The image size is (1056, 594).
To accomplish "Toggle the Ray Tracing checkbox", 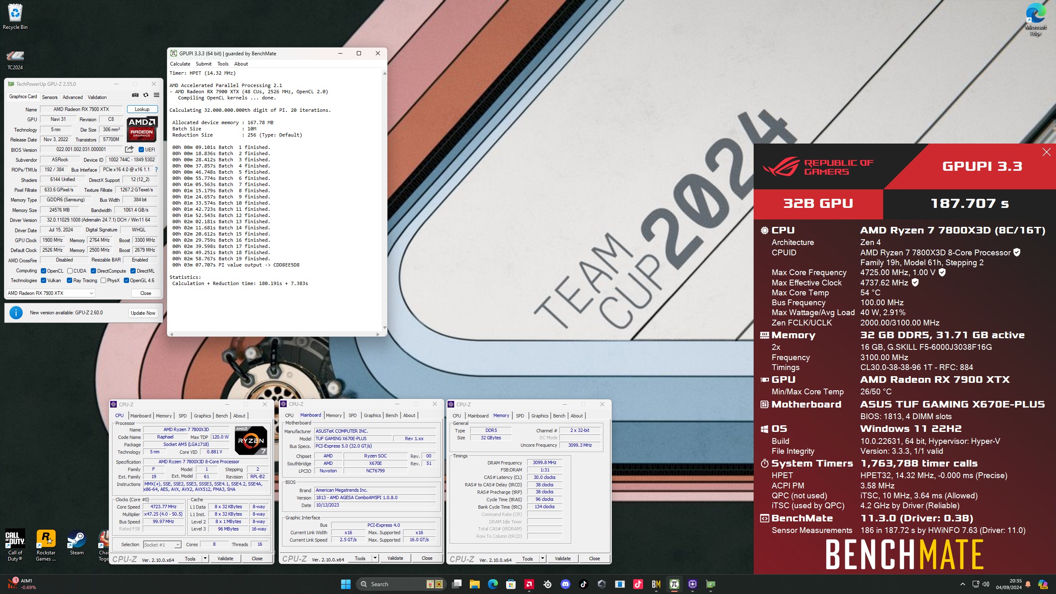I will coord(69,280).
